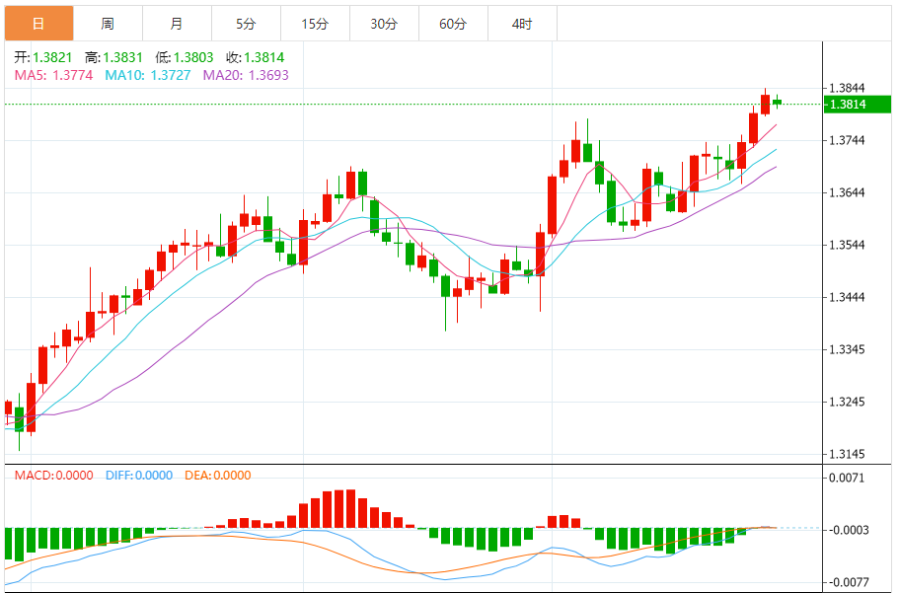This screenshot has height=593, width=899.
Task: Select the 30分 timeframe tab
Action: 384,24
